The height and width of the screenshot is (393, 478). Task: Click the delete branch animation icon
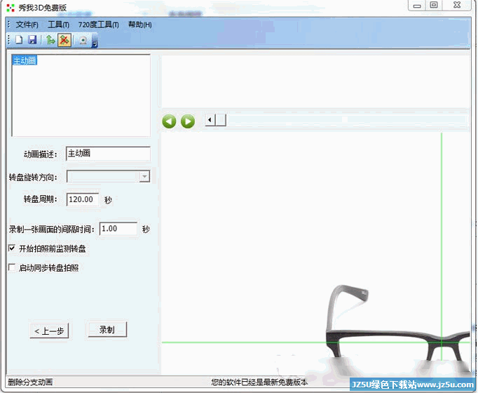[64, 40]
